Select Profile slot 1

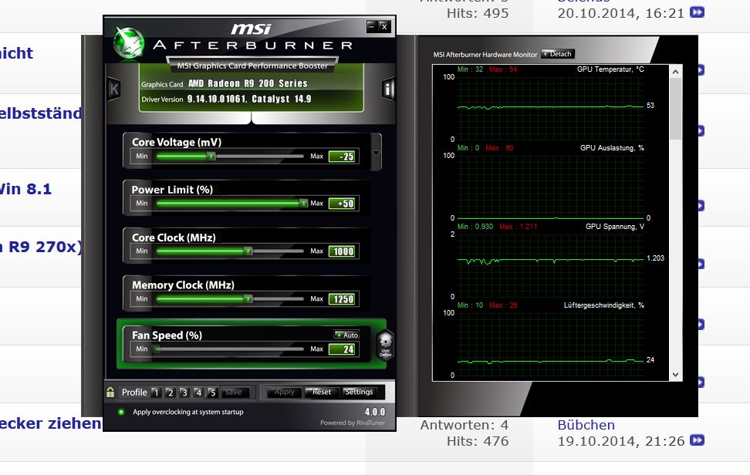click(155, 392)
